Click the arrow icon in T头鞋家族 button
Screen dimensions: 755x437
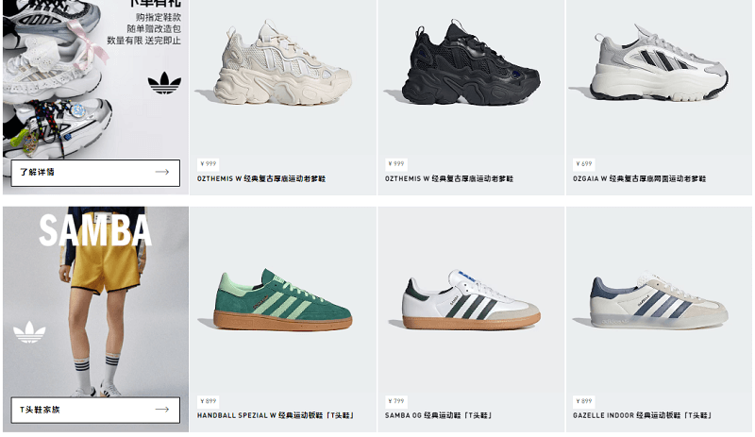tap(162, 410)
